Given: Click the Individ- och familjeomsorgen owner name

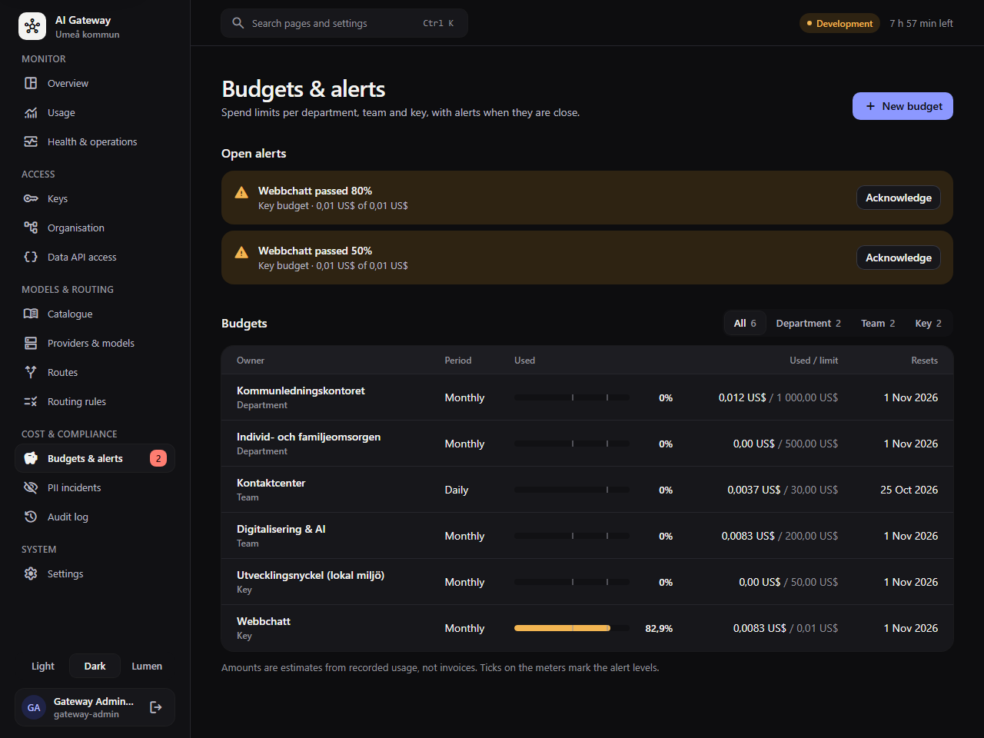Looking at the screenshot, I should [308, 437].
